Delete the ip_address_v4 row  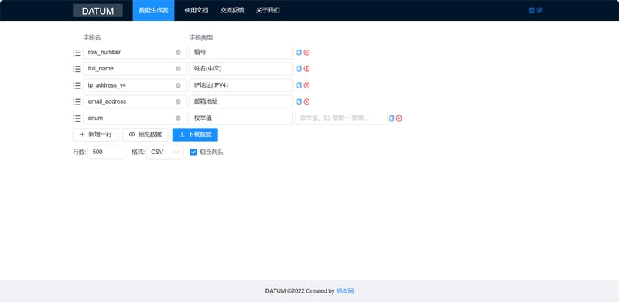306,85
